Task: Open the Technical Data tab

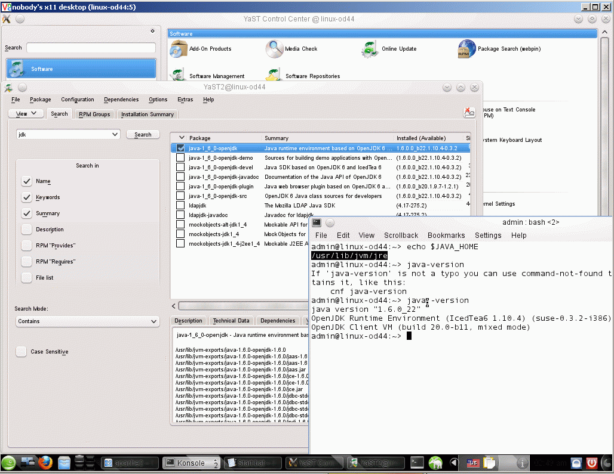Action: click(231, 320)
